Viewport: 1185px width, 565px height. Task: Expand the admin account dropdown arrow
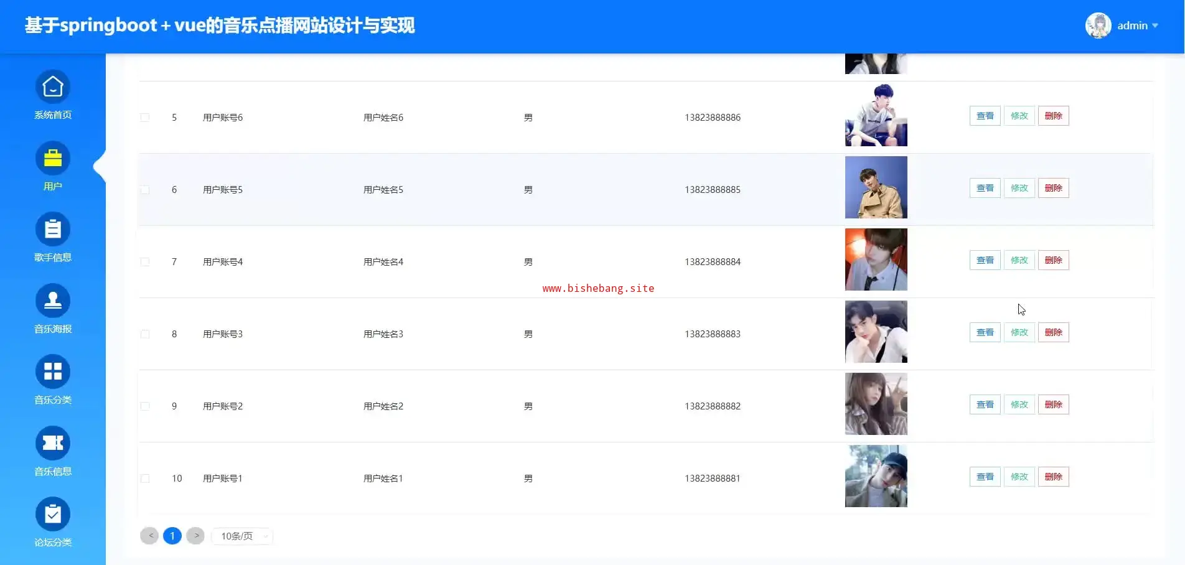click(1155, 26)
